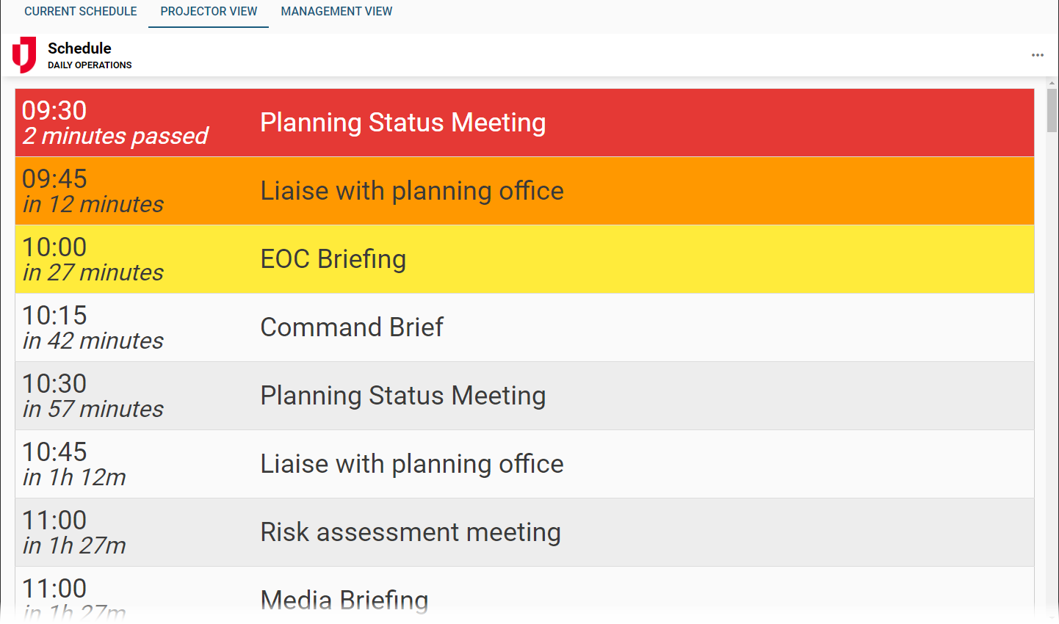
Task: Open the Management View tab
Action: tap(336, 12)
